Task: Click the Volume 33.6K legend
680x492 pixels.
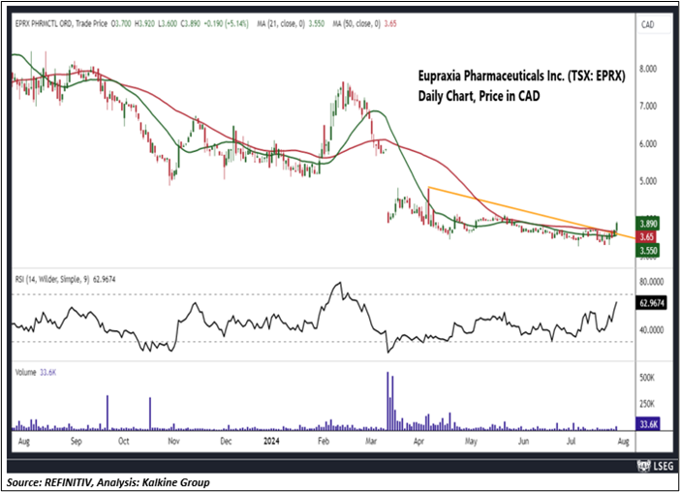Action: (36, 372)
